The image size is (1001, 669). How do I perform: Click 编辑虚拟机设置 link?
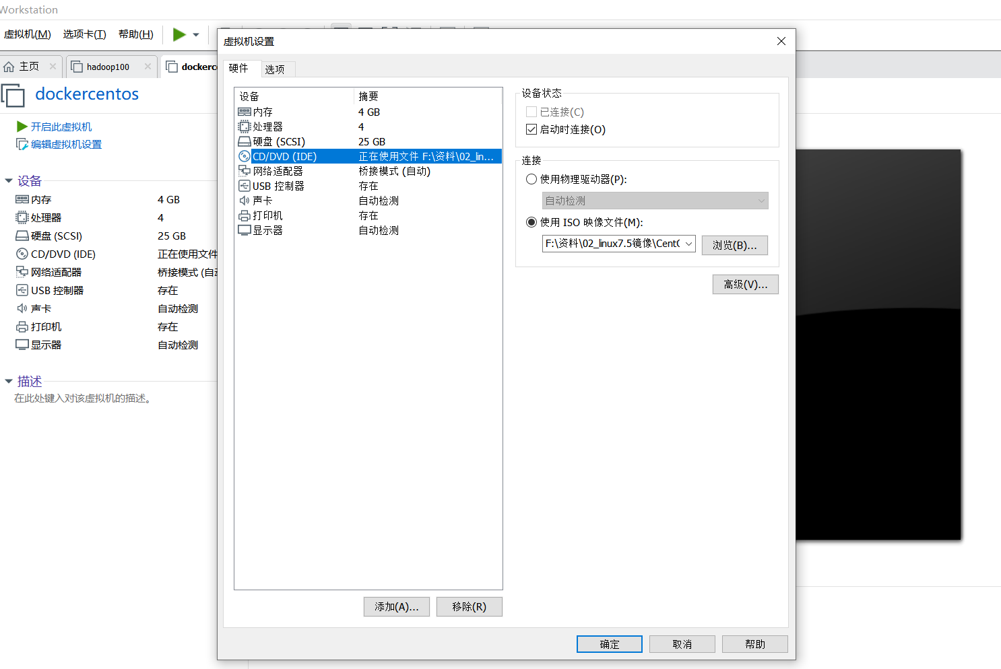point(66,144)
